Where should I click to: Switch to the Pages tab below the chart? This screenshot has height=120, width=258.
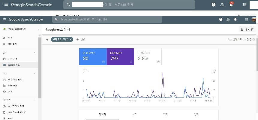click(x=102, y=115)
